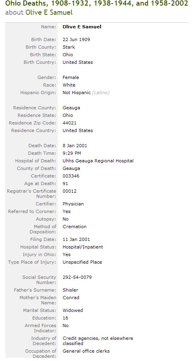The width and height of the screenshot is (195, 361).
Task: Click the Hospital/Inpatient status value
Action: pos(83,247)
